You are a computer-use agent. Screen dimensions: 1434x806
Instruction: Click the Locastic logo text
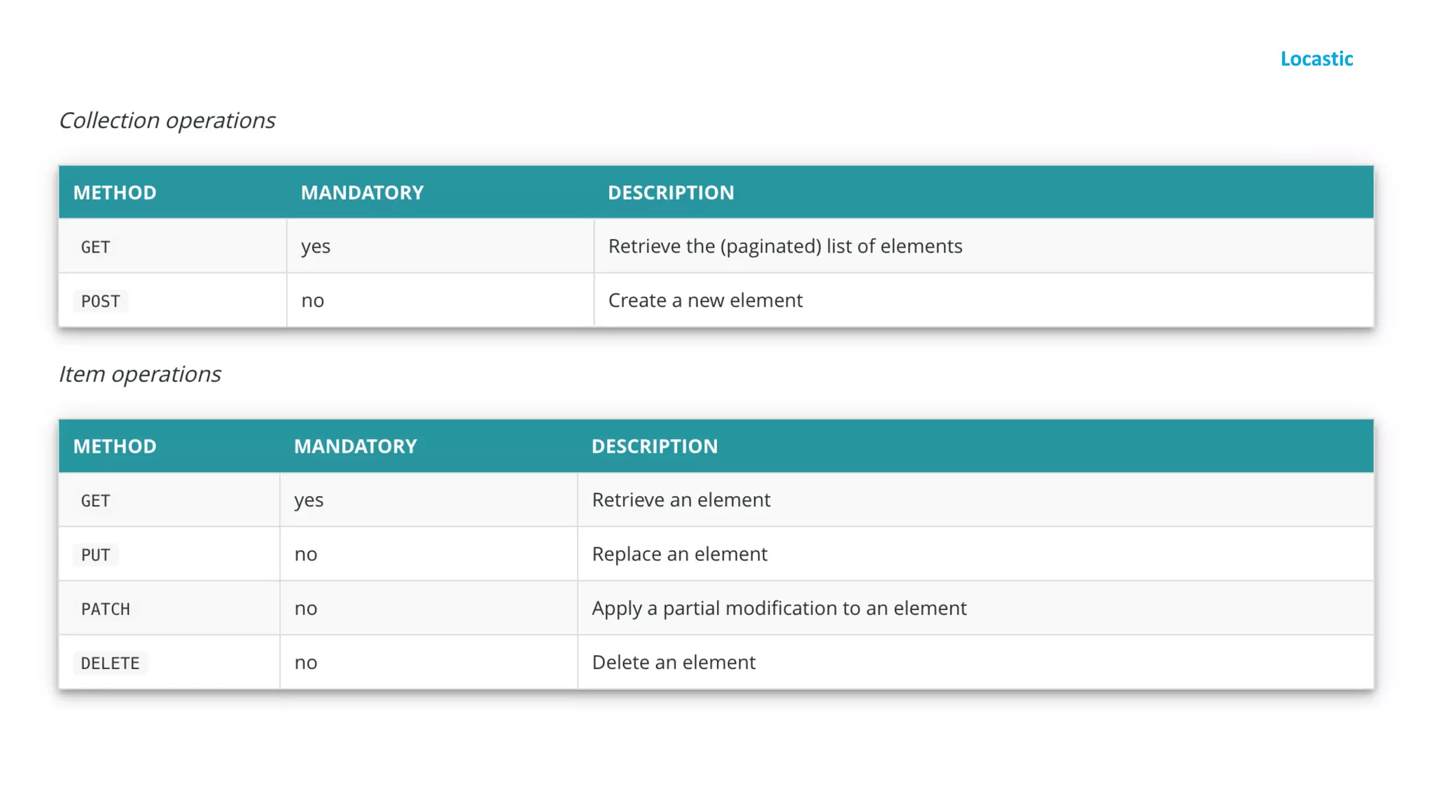[1316, 59]
